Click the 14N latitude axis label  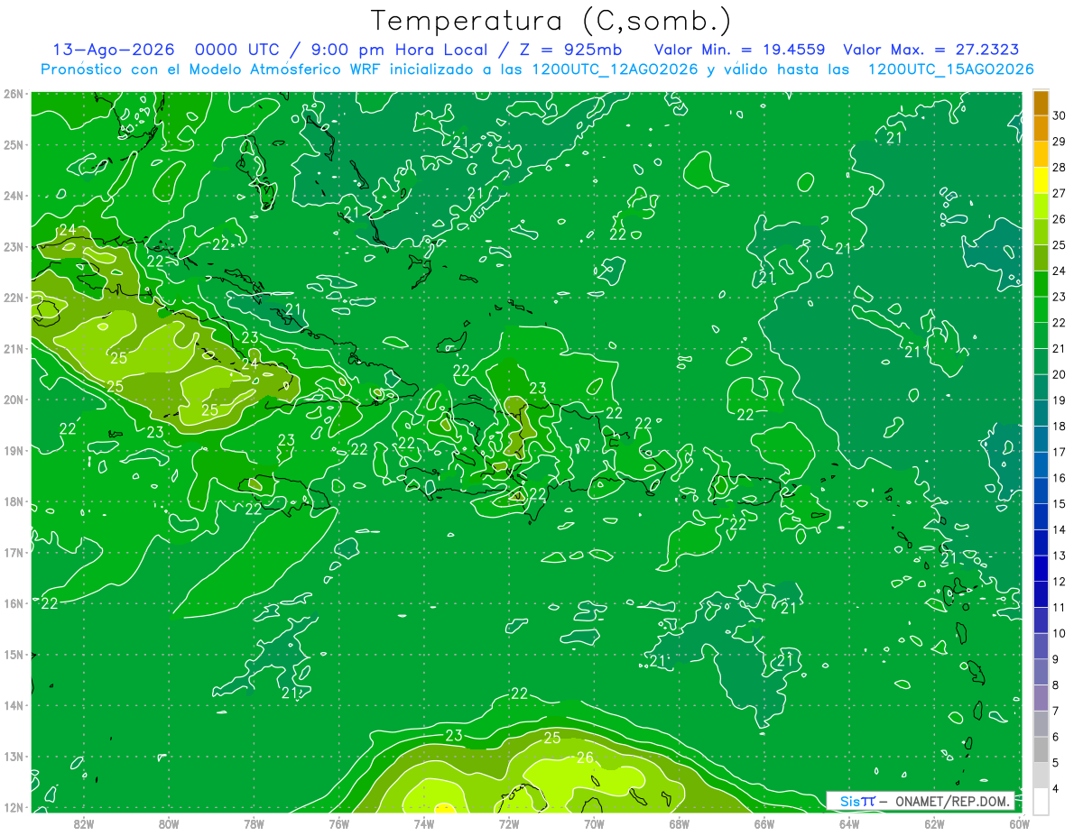pyautogui.click(x=14, y=705)
